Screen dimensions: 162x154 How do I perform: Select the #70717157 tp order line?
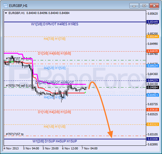pyautogui.click(x=15, y=134)
